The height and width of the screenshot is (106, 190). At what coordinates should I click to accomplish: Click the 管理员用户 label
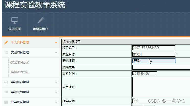40,29
